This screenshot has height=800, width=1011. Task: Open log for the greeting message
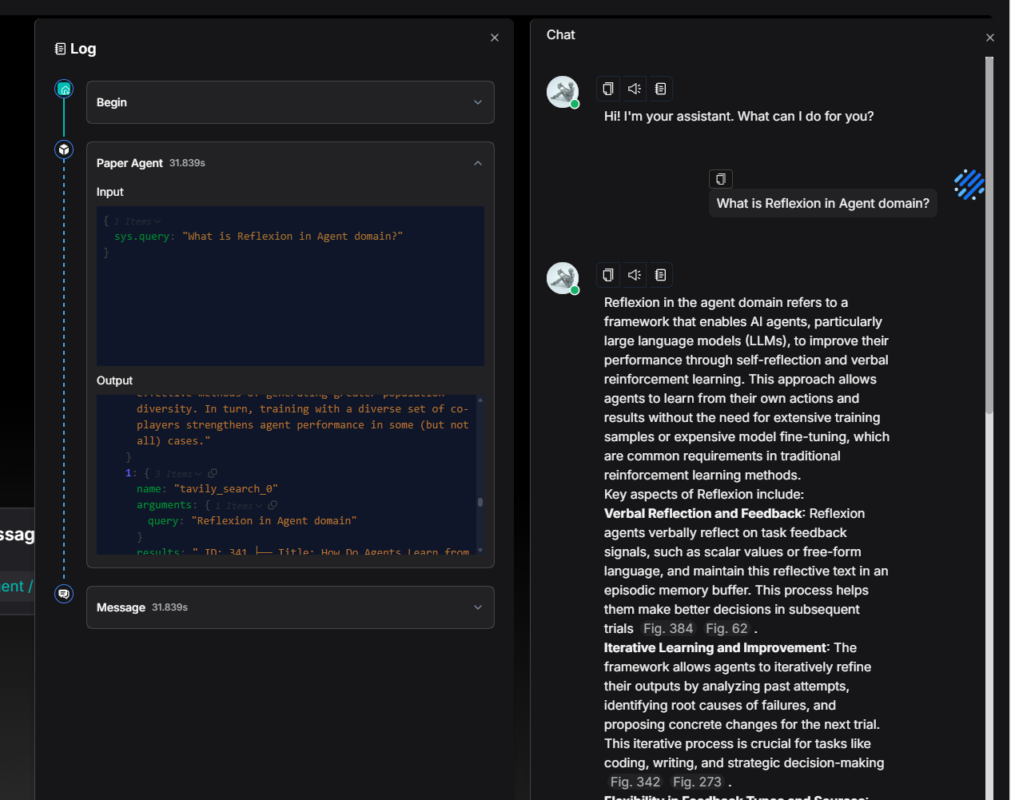[x=660, y=89]
